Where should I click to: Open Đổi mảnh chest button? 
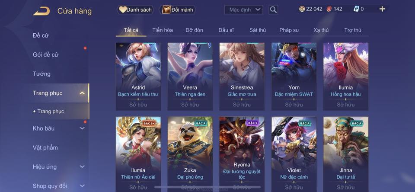click(178, 10)
